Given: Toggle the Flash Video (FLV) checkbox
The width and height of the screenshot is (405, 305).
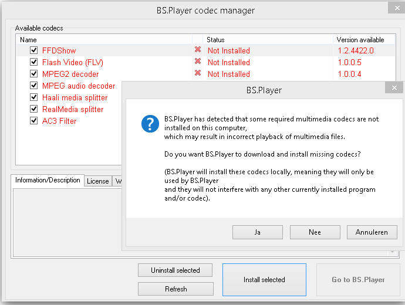Looking at the screenshot, I should coord(34,62).
